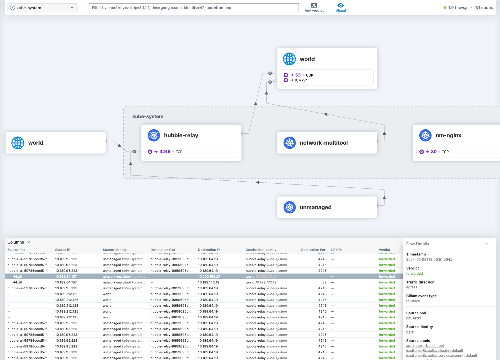Click the source identity 6175 link
This screenshot has height=360, width=500.
coord(410,332)
